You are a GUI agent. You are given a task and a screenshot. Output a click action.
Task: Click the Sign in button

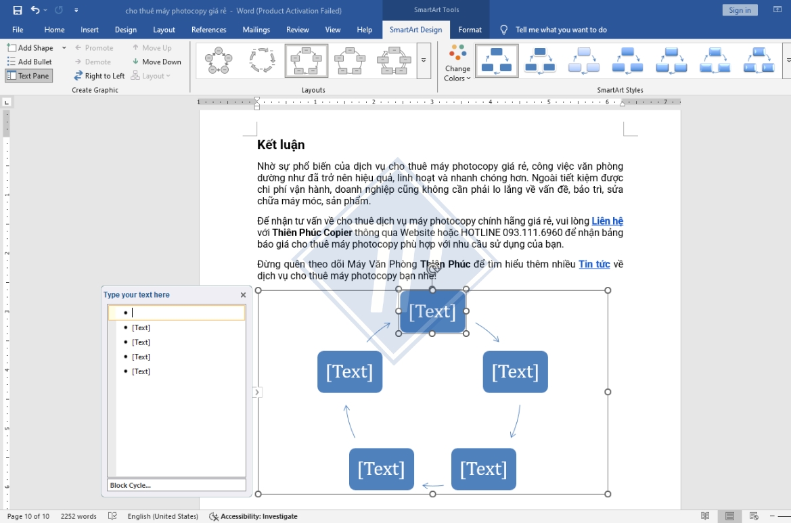(740, 10)
